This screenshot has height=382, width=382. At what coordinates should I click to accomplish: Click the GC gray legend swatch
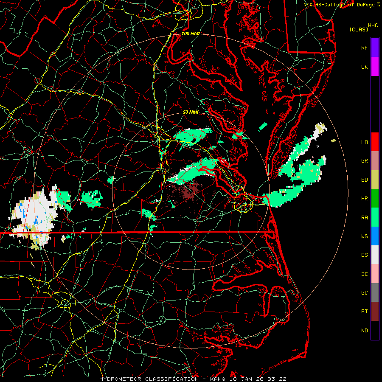(x=375, y=292)
